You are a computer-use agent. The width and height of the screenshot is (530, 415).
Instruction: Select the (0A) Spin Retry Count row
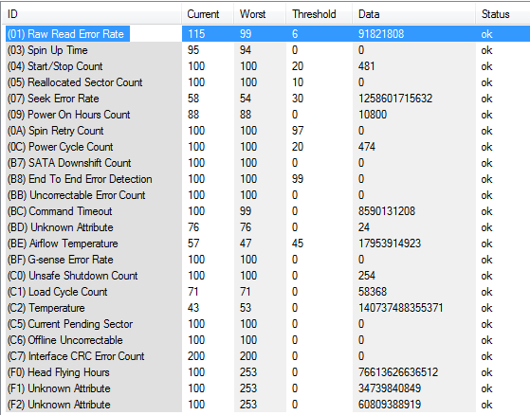[x=266, y=131]
